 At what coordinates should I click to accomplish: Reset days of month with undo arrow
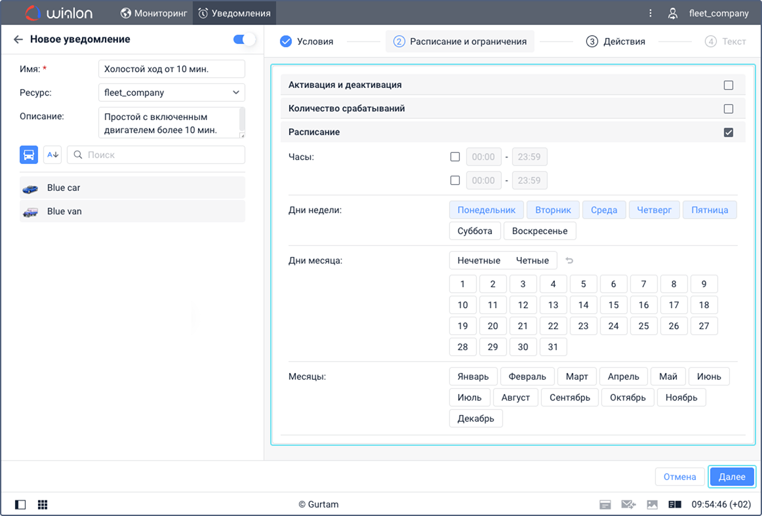(x=570, y=260)
